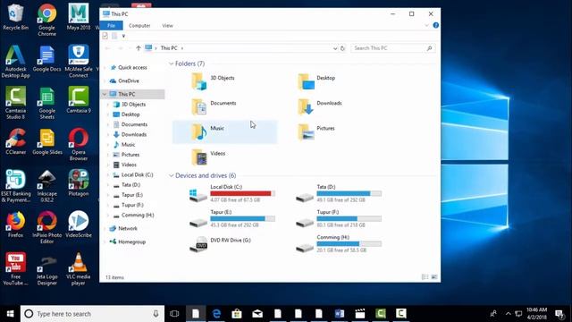The image size is (572, 322).
Task: Select Comming (H:) drive icon
Action: click(x=305, y=248)
